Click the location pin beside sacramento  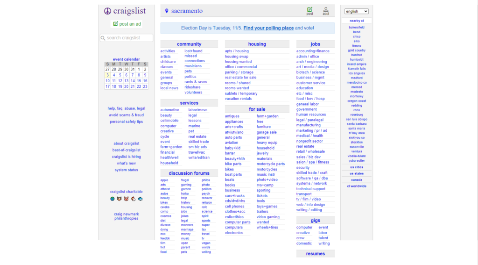tap(167, 11)
